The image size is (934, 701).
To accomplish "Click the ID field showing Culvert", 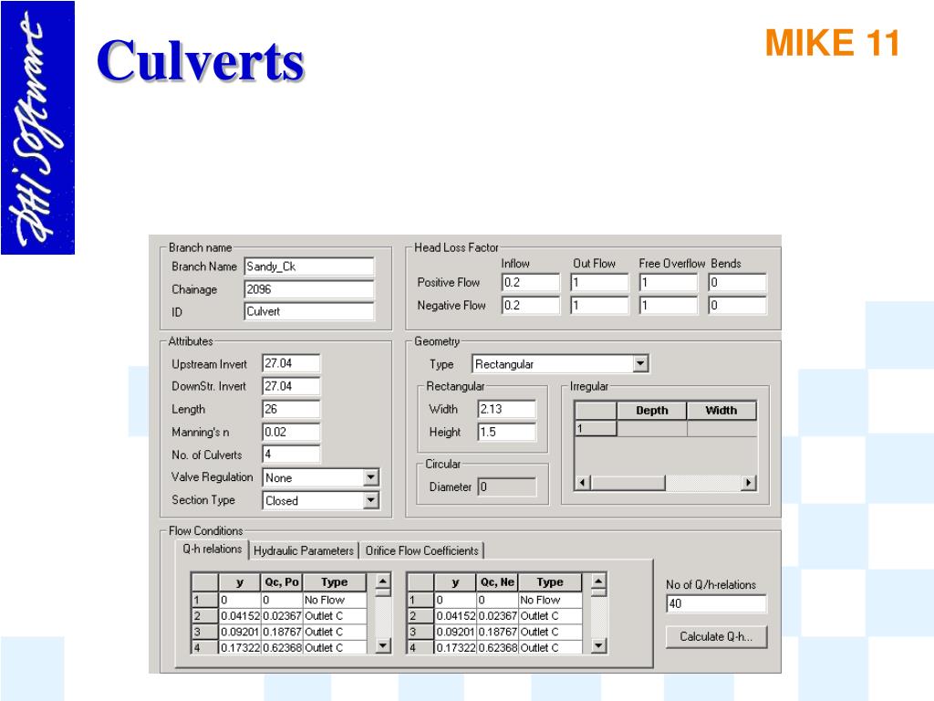I will (309, 311).
